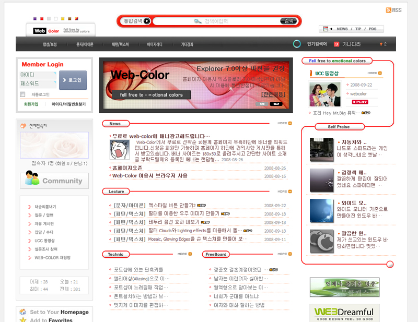Click the WEBDreamful banner
The height and width of the screenshot is (322, 418).
[344, 313]
